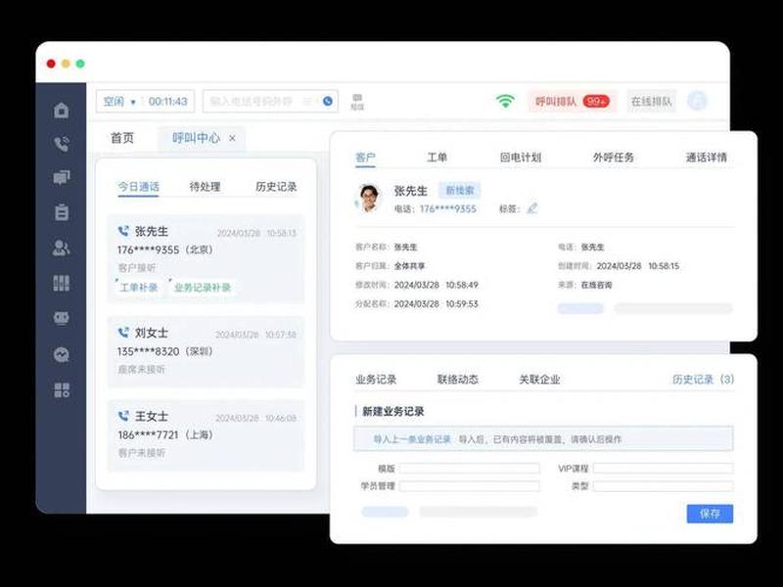The width and height of the screenshot is (783, 587).
Task: Open the 模版 dropdown field
Action: [470, 469]
